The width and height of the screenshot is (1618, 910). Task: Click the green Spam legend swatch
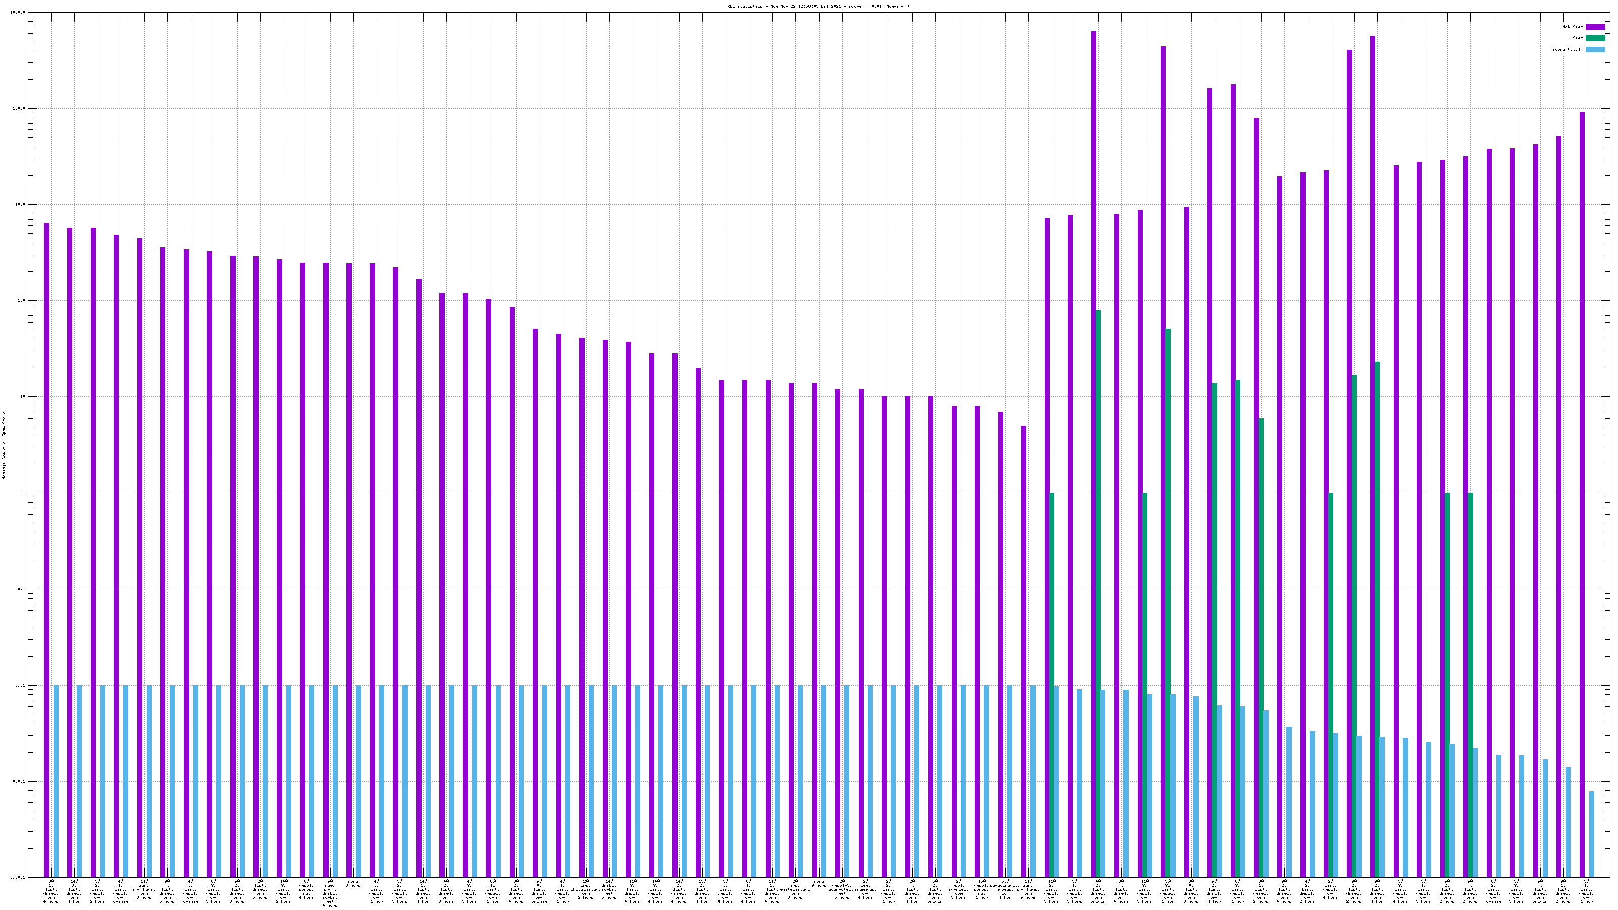tap(1595, 38)
